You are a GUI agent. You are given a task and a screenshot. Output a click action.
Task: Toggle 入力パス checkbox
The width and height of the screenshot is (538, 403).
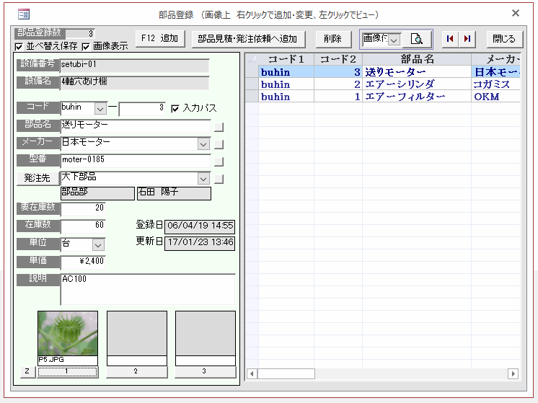(x=175, y=109)
